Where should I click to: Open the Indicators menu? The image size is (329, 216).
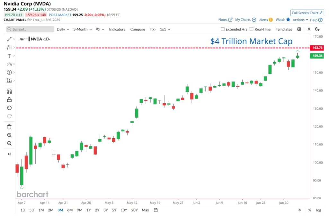[117, 29]
